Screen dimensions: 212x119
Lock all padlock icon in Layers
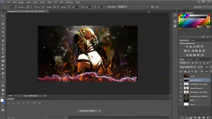click(196, 71)
